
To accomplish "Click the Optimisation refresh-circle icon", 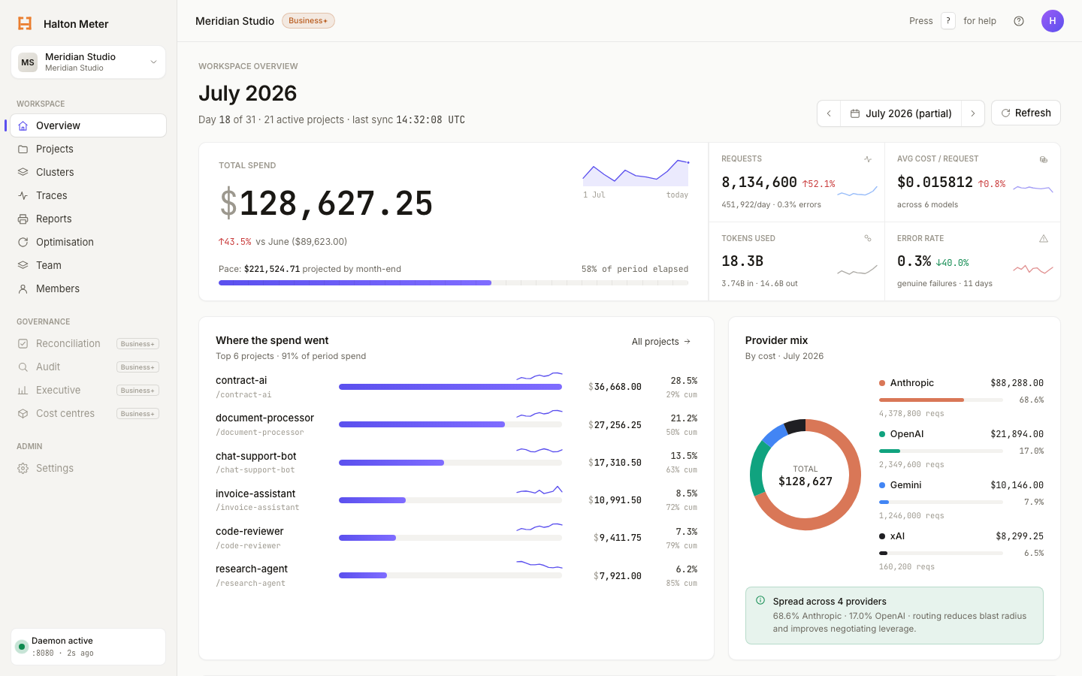I will click(23, 242).
